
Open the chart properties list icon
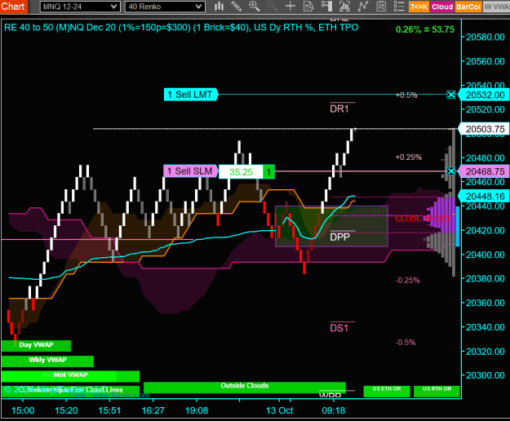tap(399, 7)
